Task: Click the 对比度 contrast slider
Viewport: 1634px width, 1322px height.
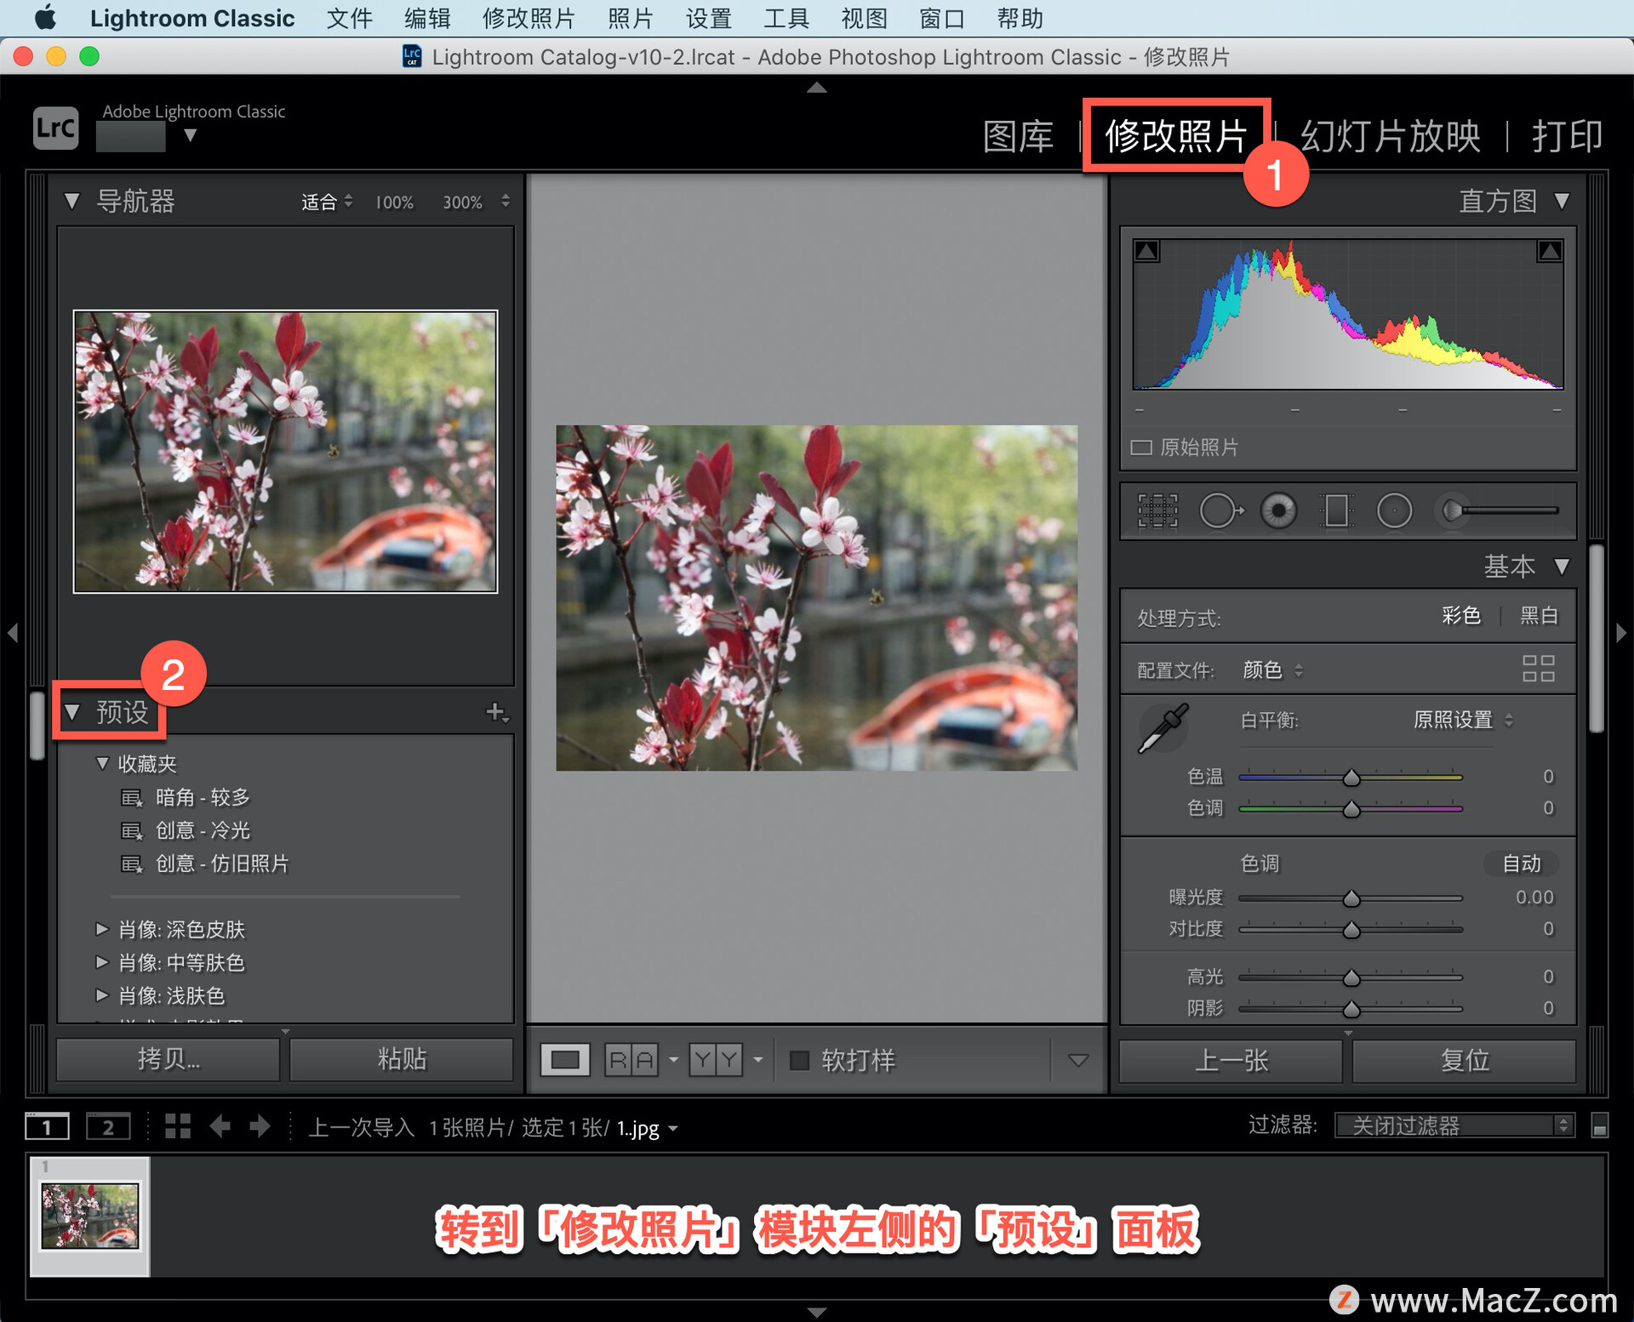Action: 1351,929
